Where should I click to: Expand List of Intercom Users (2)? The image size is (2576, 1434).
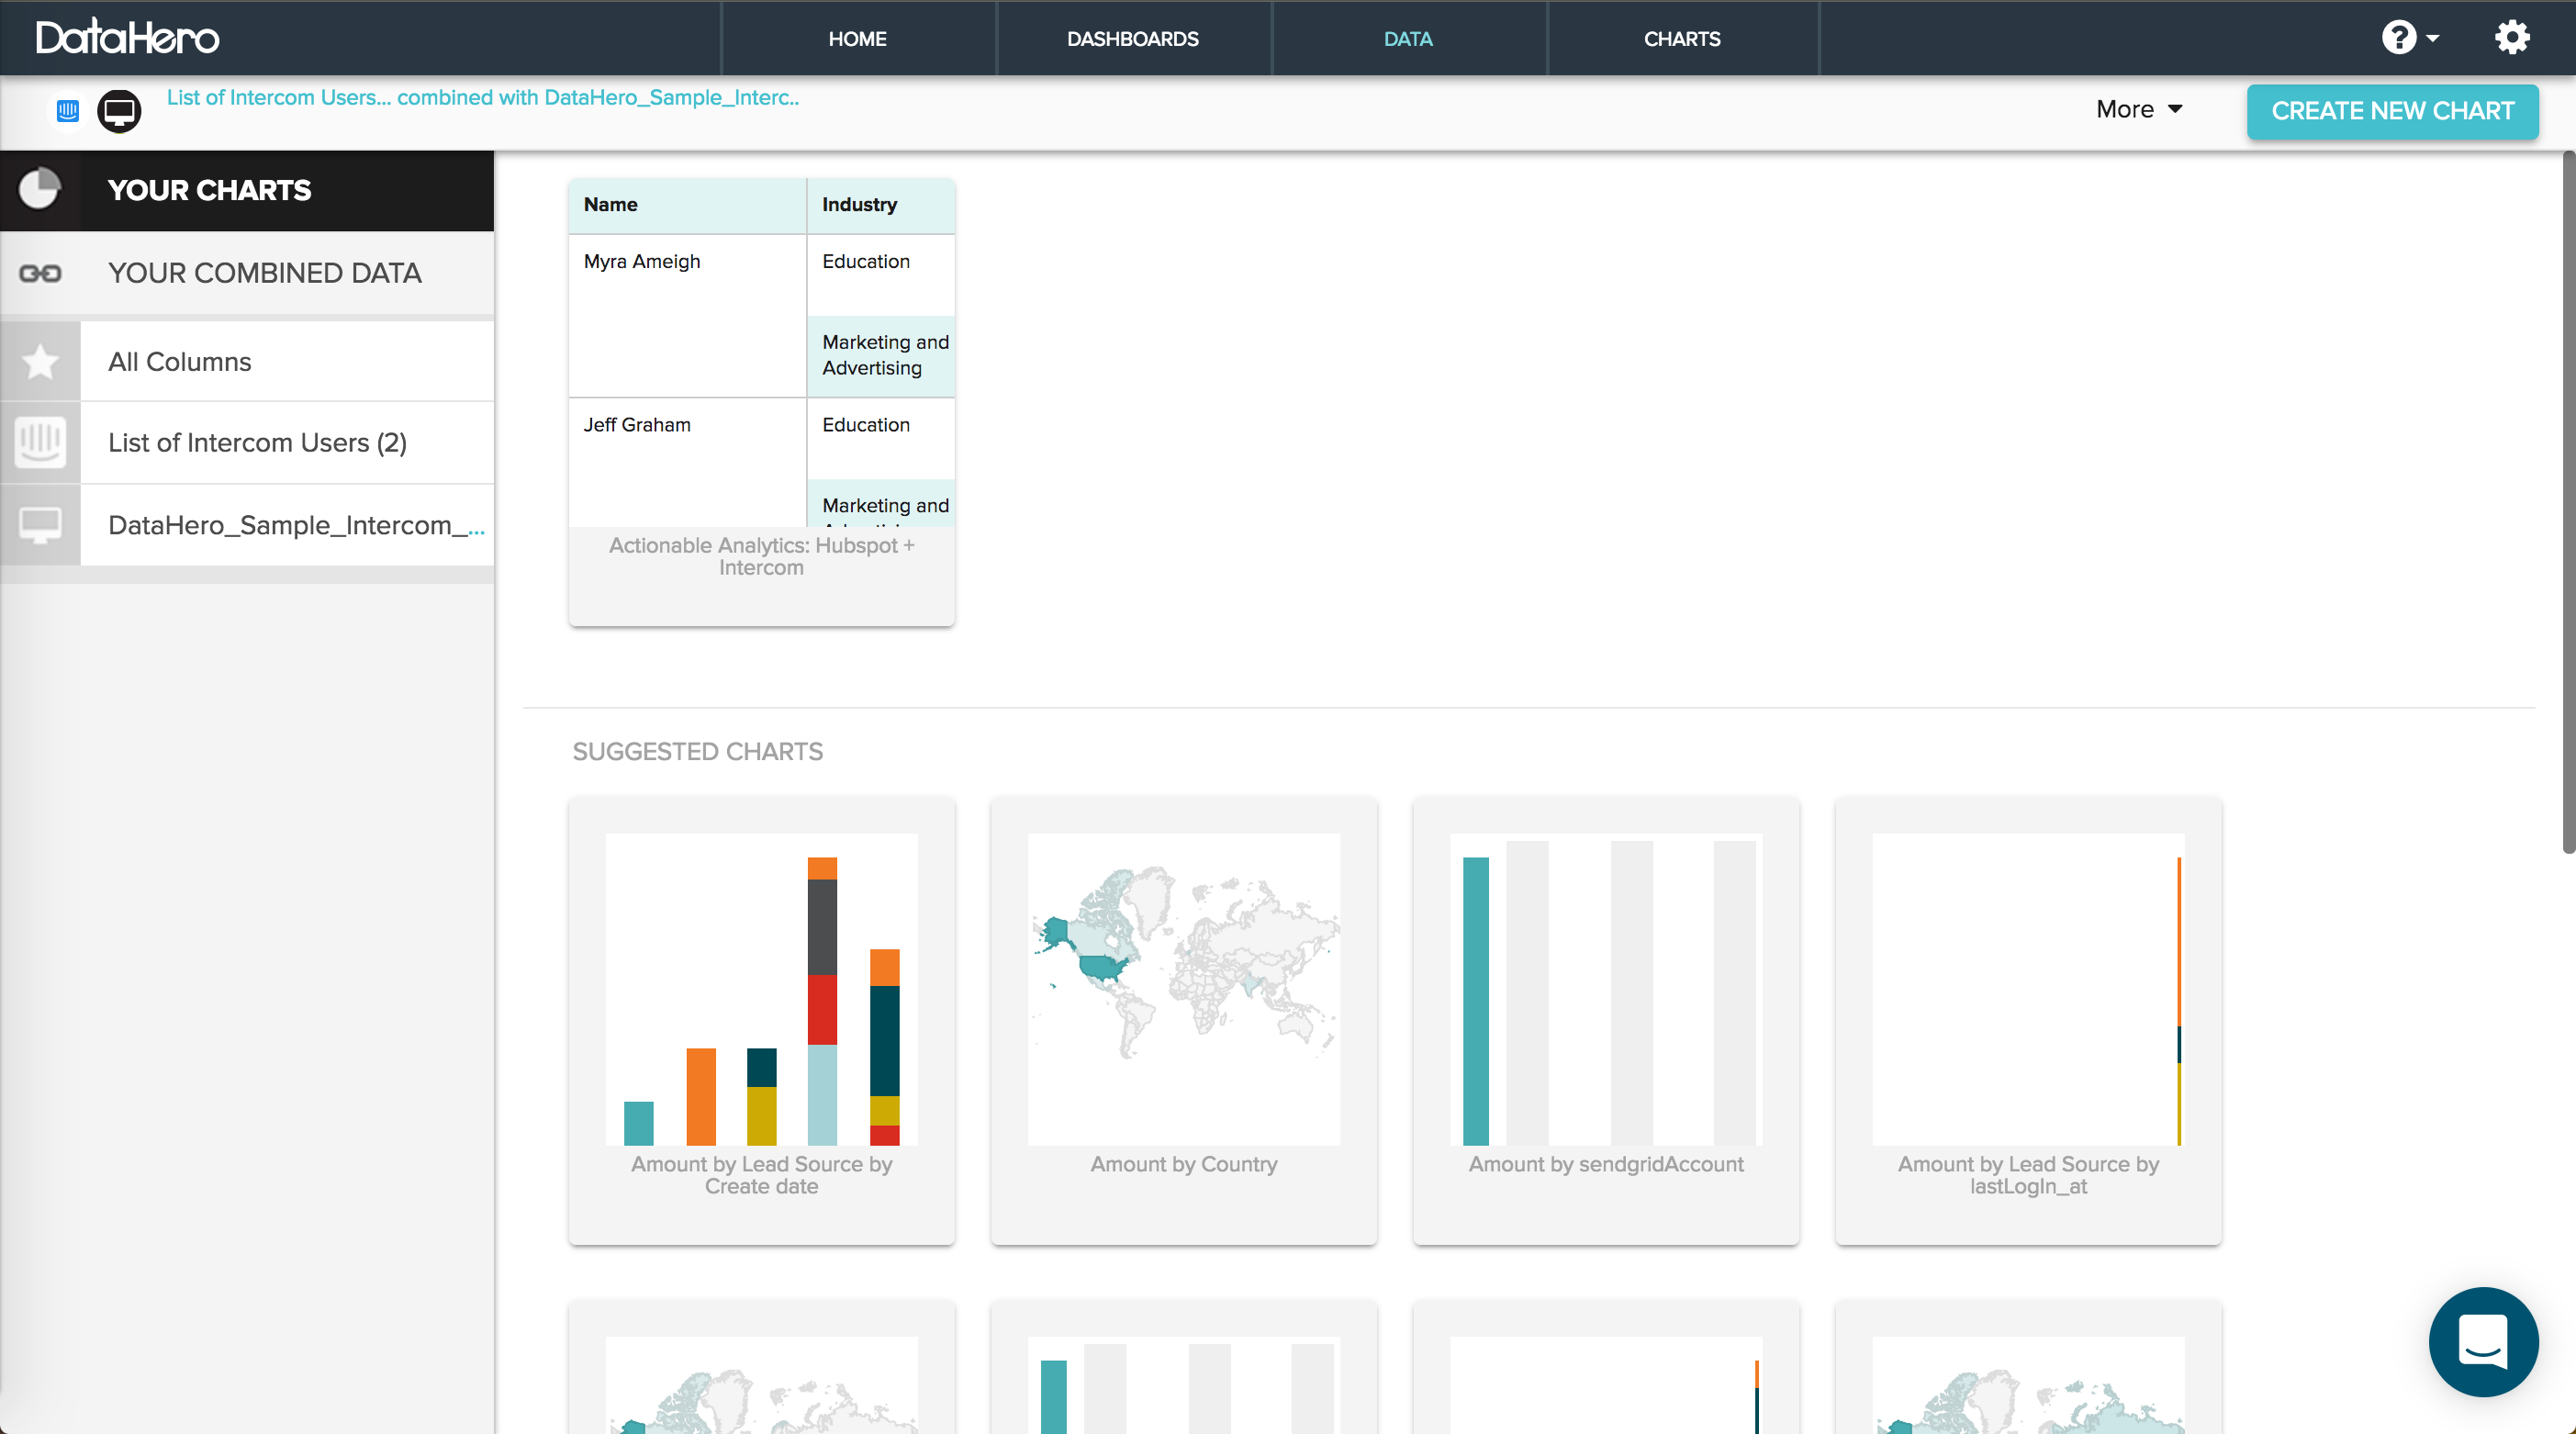pyautogui.click(x=256, y=442)
